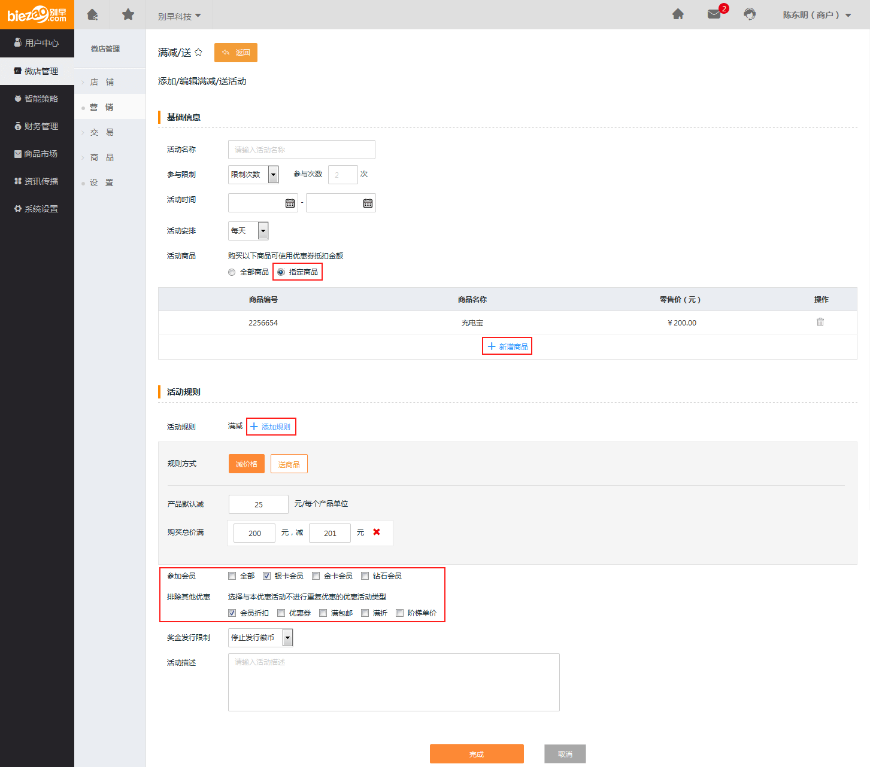Image resolution: width=870 pixels, height=767 pixels.
Task: Open 财务管理 in the left sidebar
Action: pyautogui.click(x=37, y=126)
